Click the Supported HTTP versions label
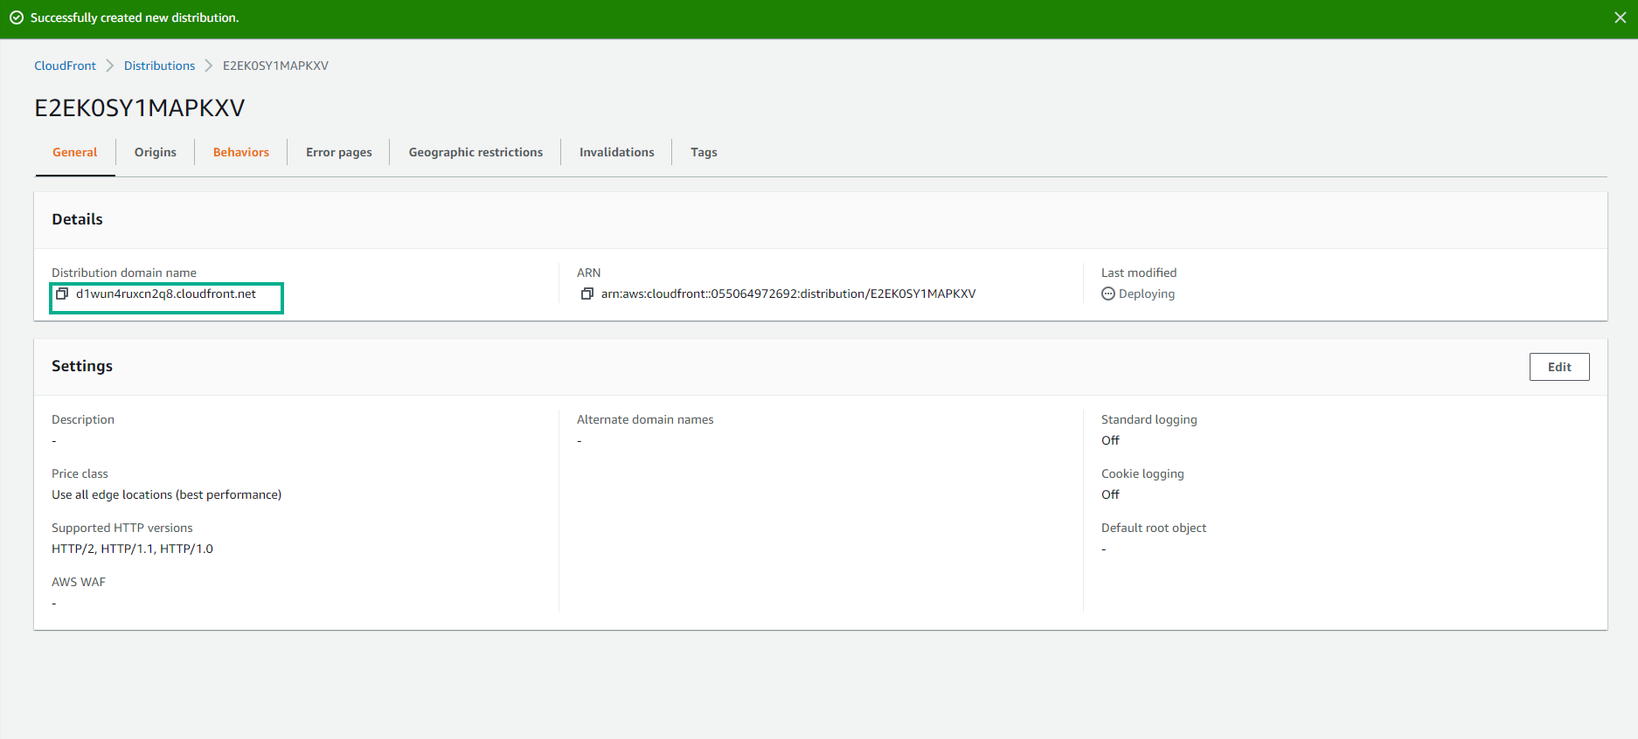The image size is (1638, 739). (x=122, y=528)
